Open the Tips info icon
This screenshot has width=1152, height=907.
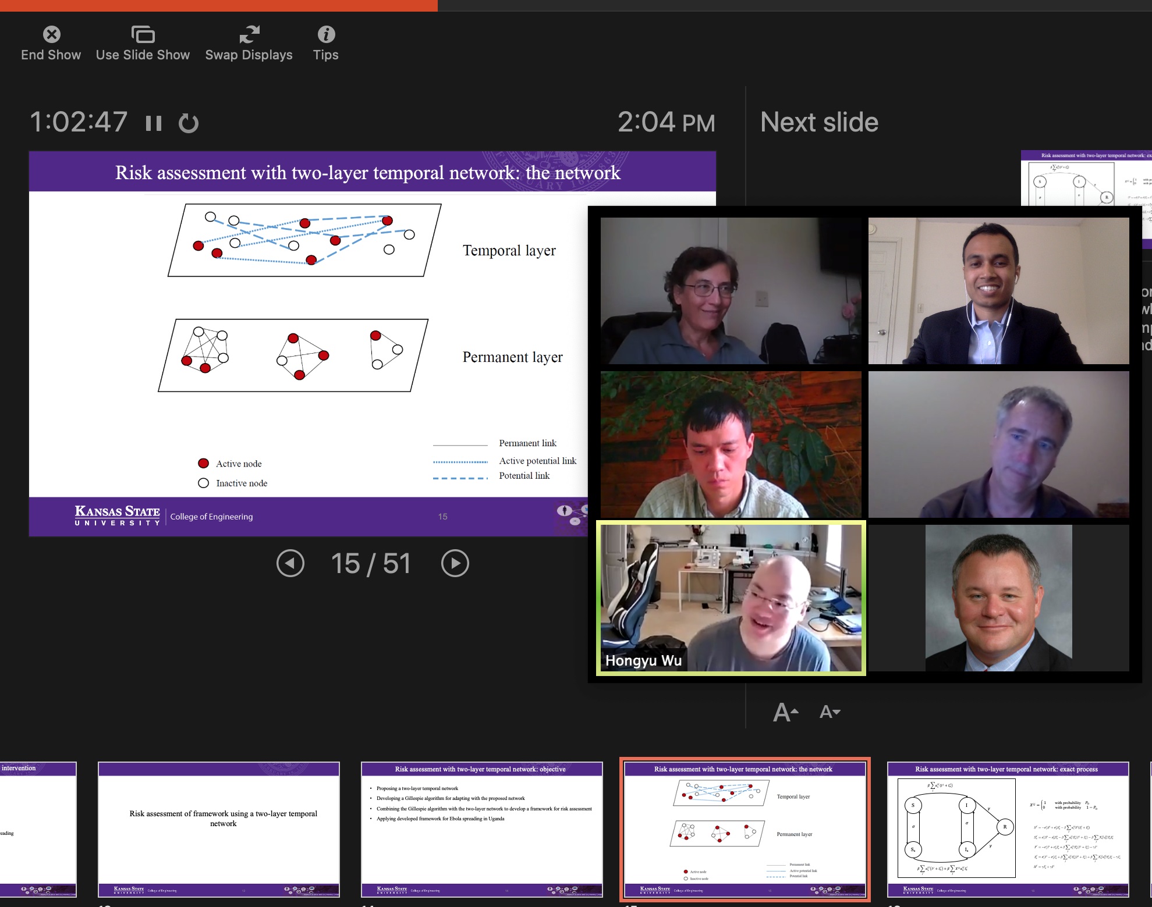click(326, 35)
